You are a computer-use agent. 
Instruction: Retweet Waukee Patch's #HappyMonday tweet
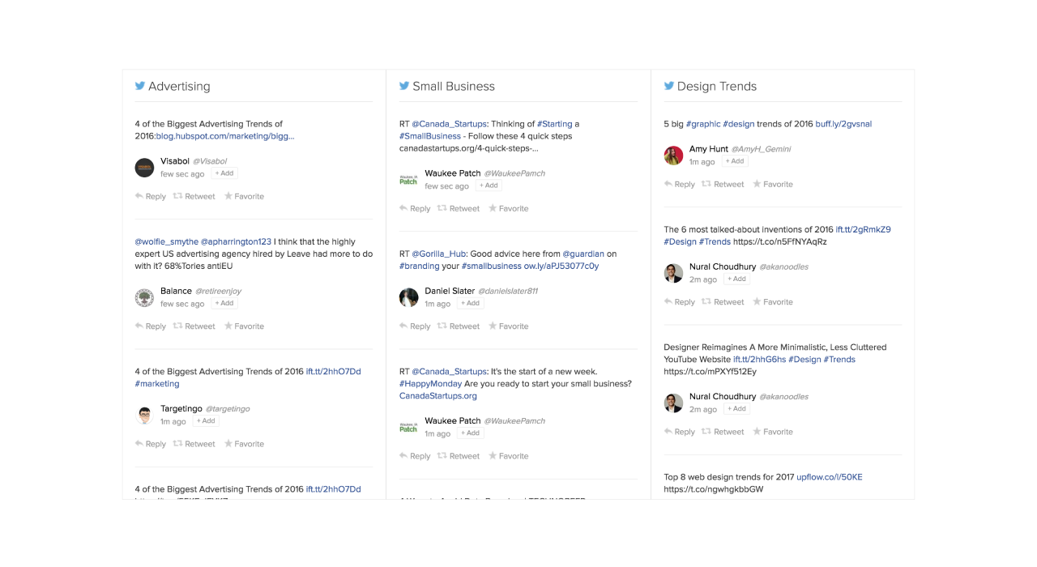point(459,456)
